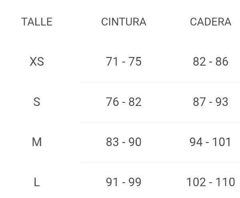Select the 76 - 82 waist cell
240x198 pixels.
point(124,102)
